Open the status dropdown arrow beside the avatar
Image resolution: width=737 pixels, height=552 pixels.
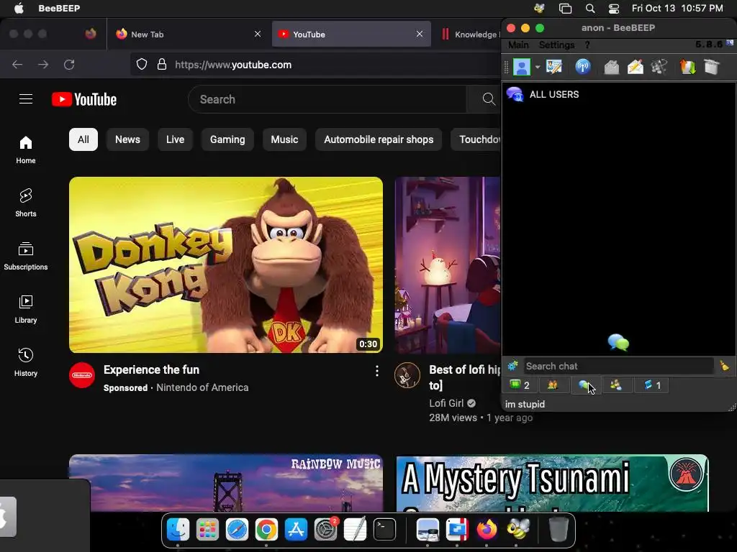pyautogui.click(x=537, y=67)
